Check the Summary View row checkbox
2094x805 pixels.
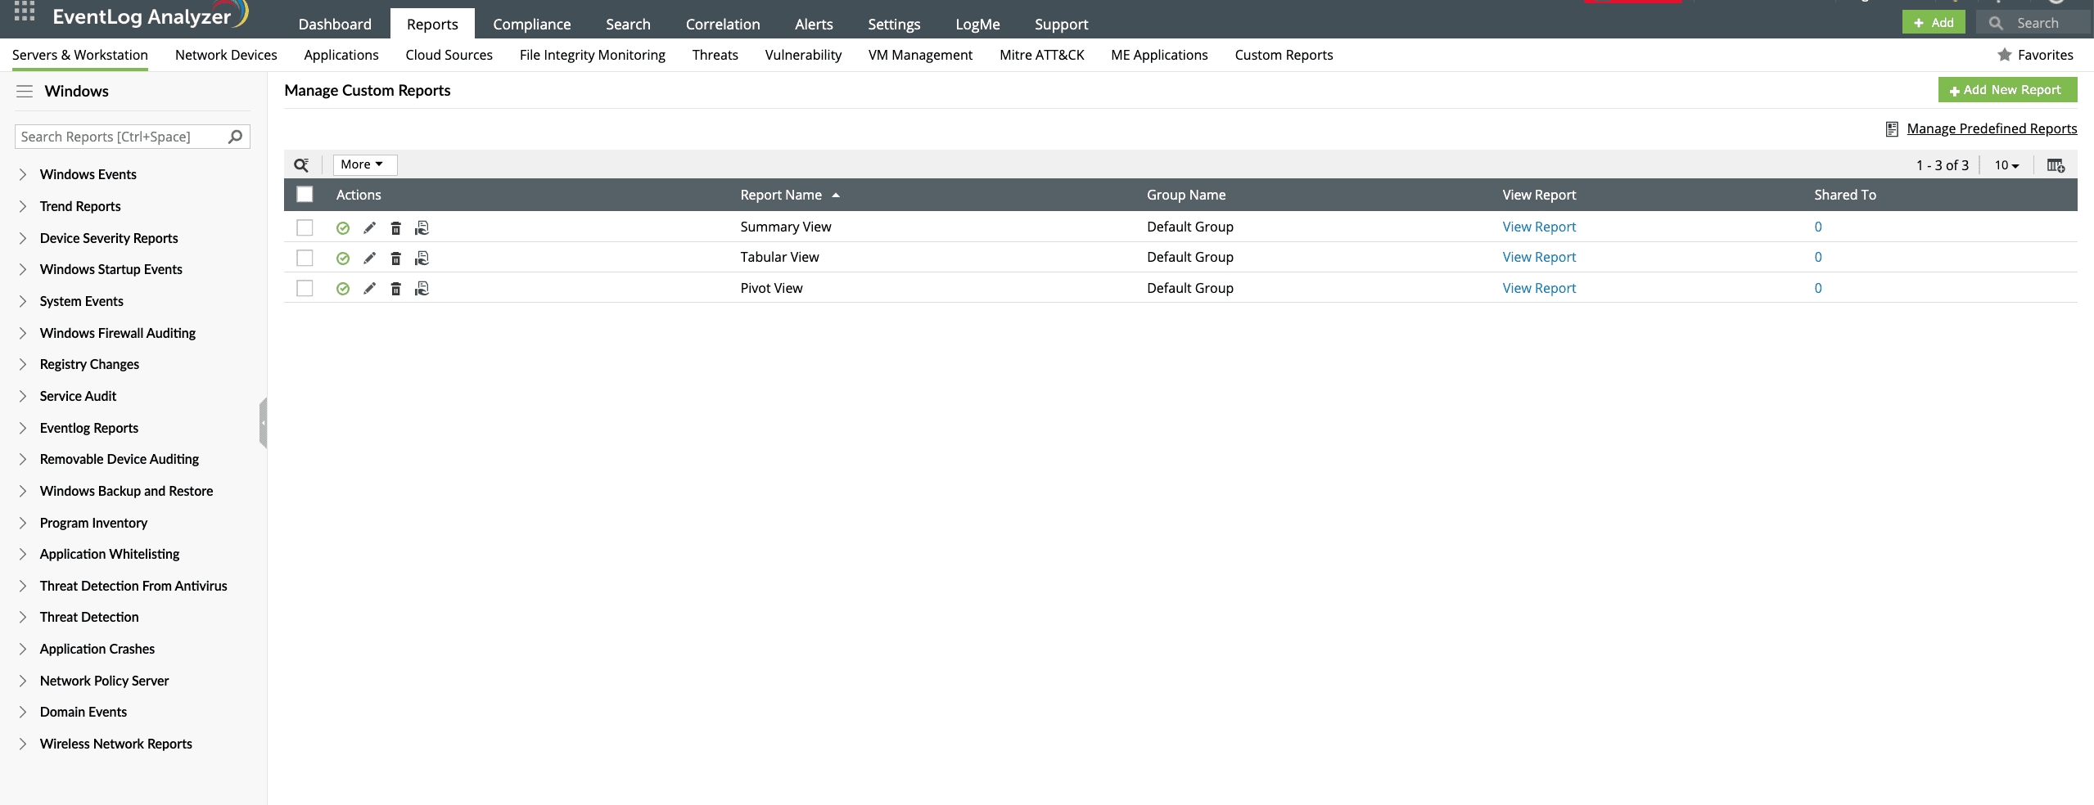click(305, 227)
